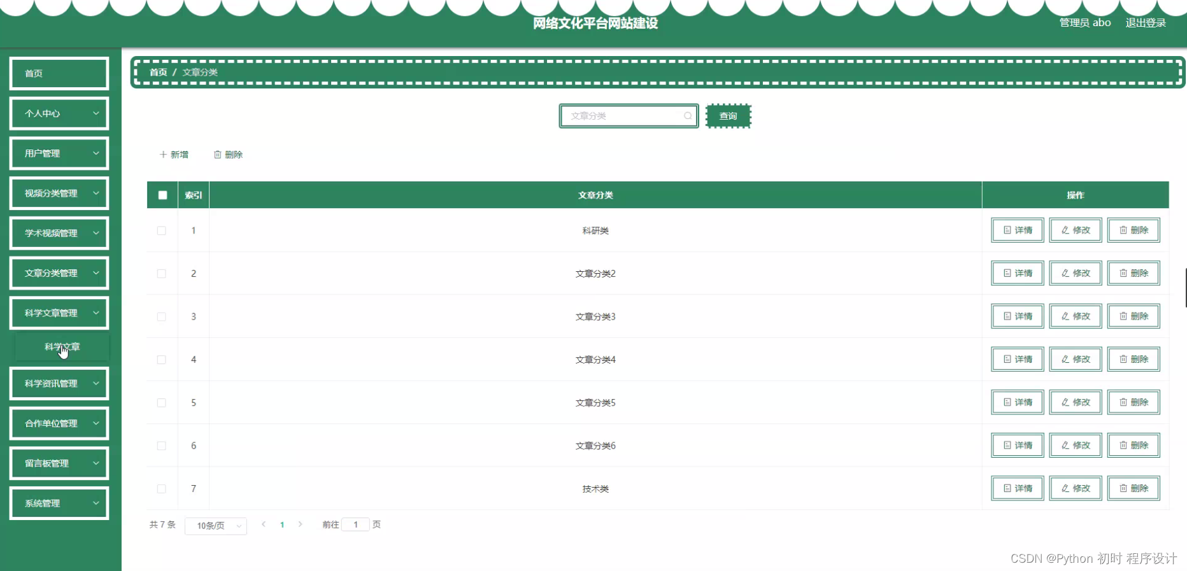Expand the 个人中心 sidebar chevron
Screen dimensions: 1187x571
(96, 113)
